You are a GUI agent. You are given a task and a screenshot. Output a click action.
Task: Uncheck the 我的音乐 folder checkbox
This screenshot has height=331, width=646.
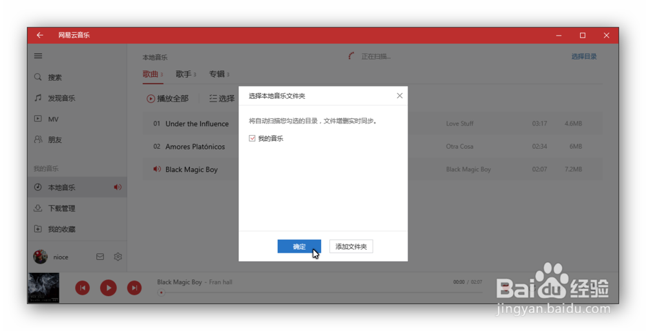pyautogui.click(x=252, y=138)
